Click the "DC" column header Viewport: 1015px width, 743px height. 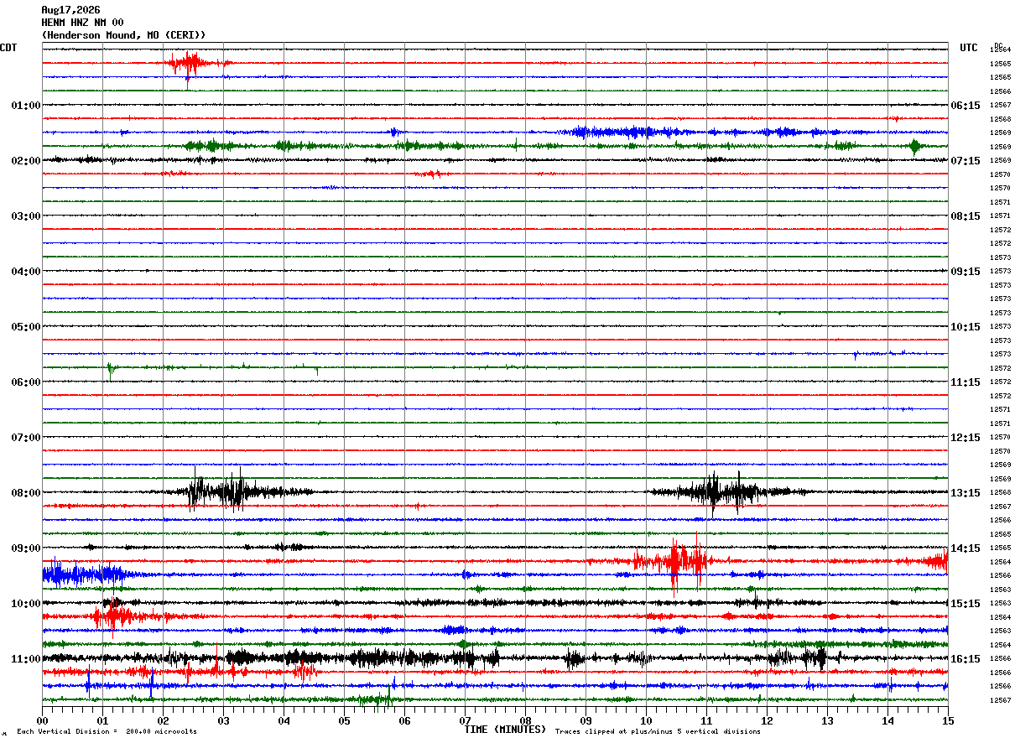coord(998,45)
